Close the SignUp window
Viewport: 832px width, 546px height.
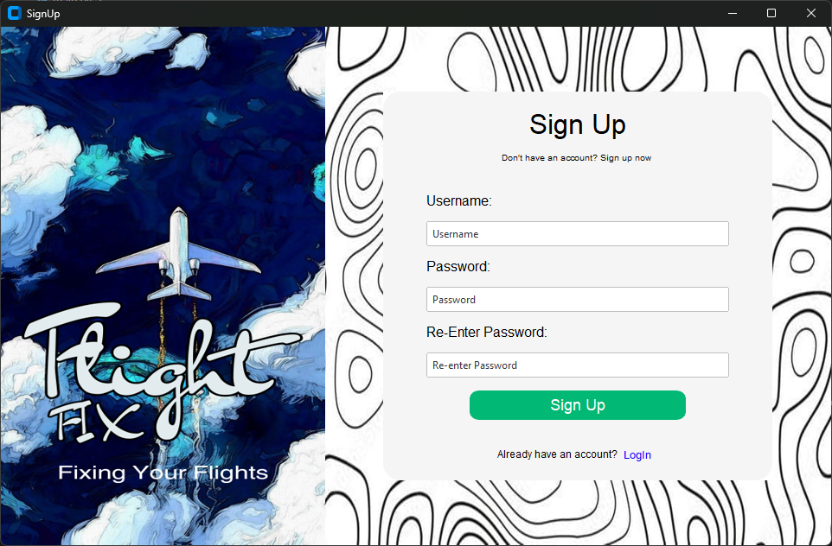point(810,13)
